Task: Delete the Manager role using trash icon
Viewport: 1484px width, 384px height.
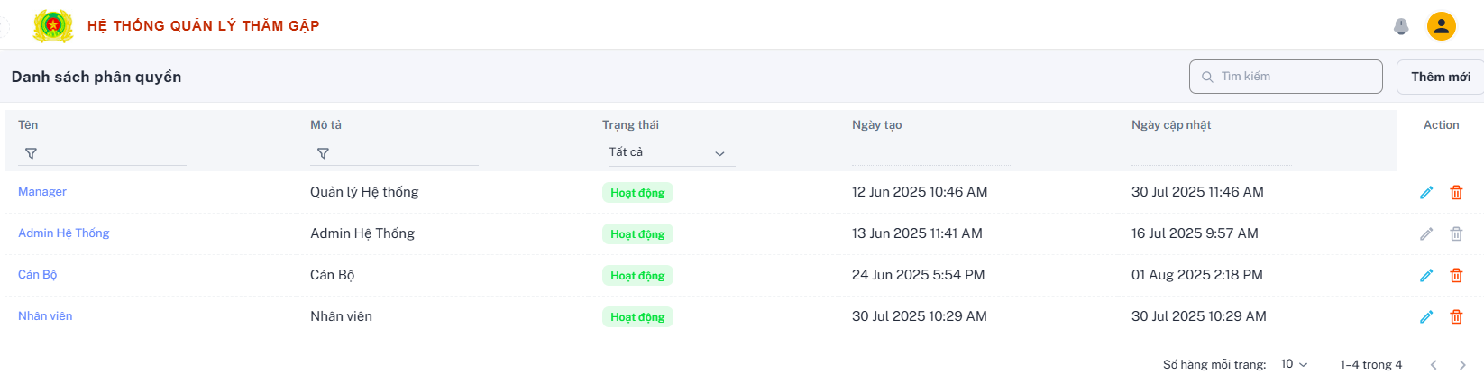Action: [x=1456, y=192]
